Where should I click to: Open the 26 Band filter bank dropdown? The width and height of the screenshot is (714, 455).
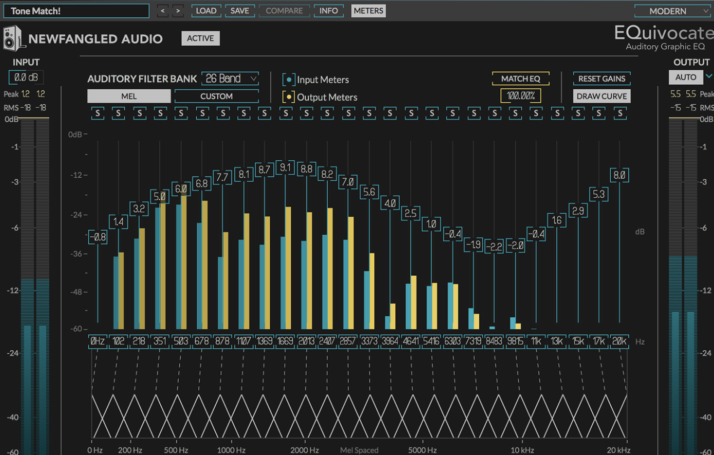pyautogui.click(x=230, y=78)
